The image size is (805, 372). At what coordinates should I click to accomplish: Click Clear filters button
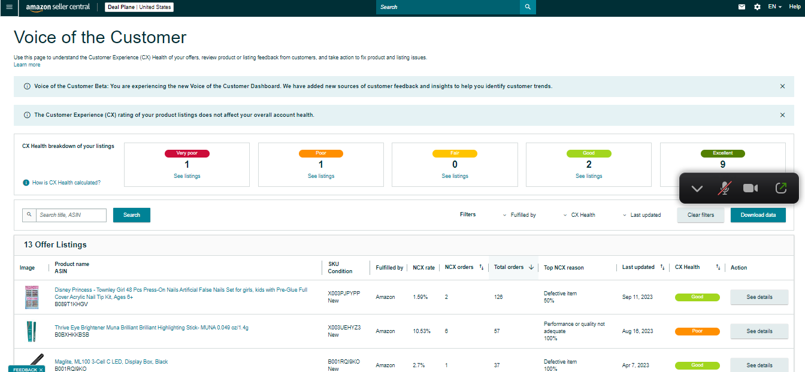(x=701, y=215)
